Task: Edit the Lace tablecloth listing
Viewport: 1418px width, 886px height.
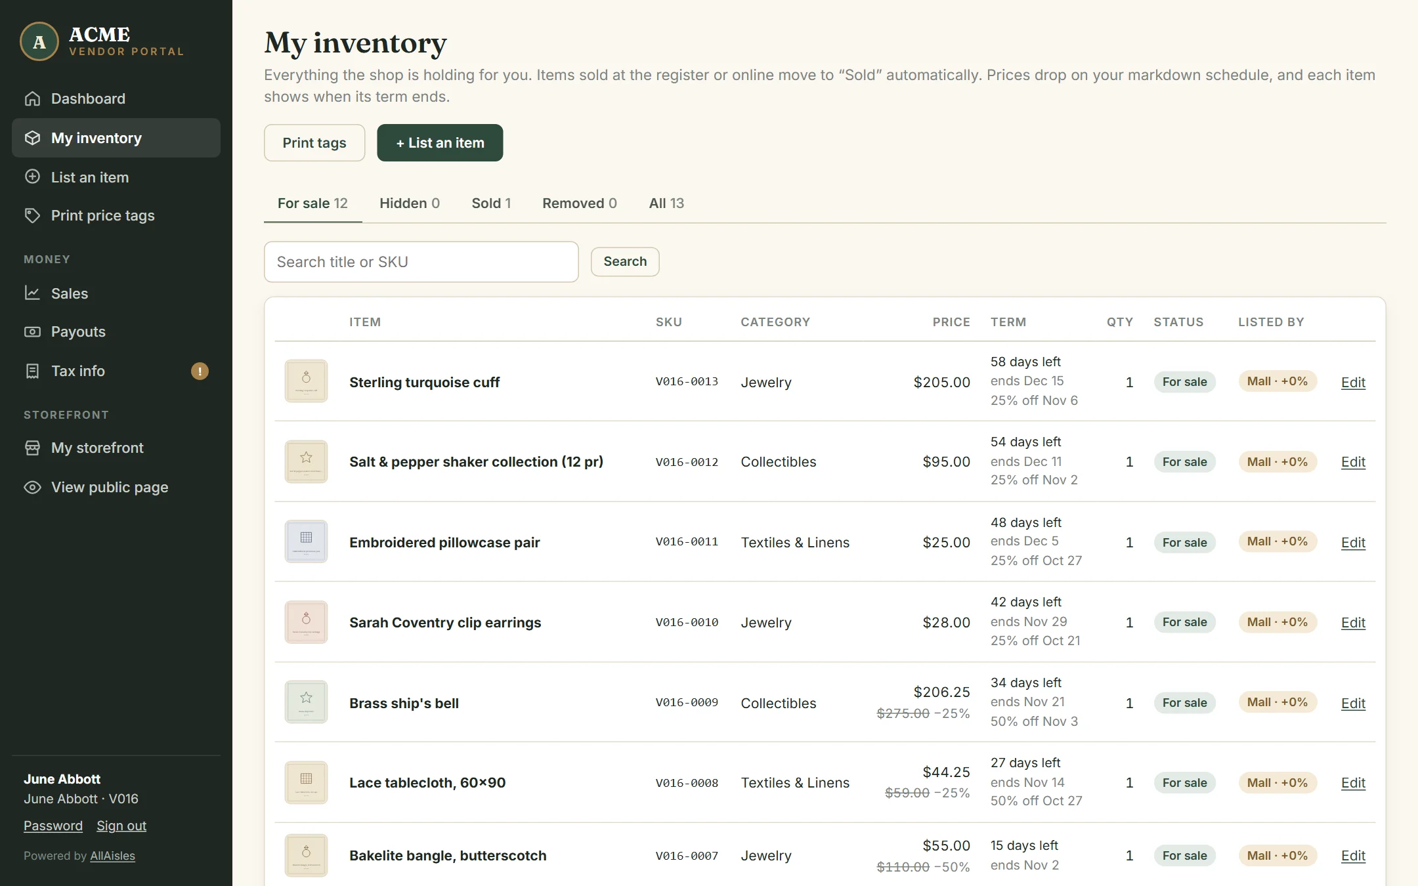Action: [x=1353, y=782]
